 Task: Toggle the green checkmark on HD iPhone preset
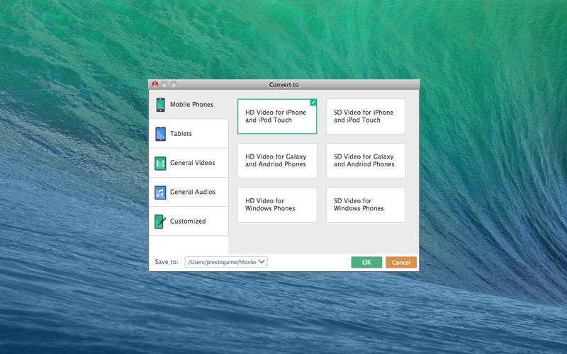[x=313, y=103]
